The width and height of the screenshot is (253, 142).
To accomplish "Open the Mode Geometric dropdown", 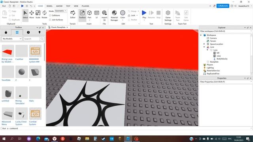I will click(x=60, y=11).
